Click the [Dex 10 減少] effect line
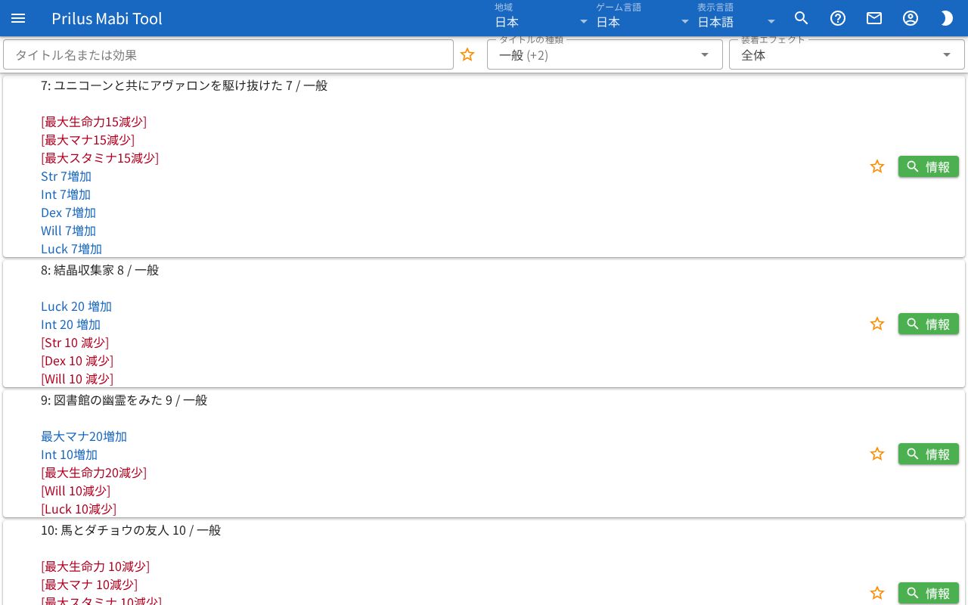Screen dimensions: 968x605 pos(77,361)
